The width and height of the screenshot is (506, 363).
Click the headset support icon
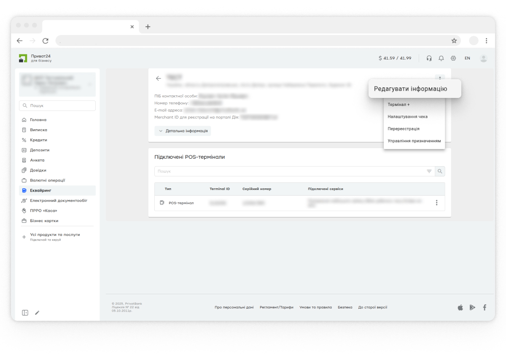click(x=429, y=58)
